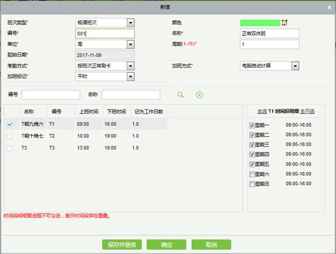Enable the 星期六 checkbox
This screenshot has height=254, width=336.
pos(252,174)
